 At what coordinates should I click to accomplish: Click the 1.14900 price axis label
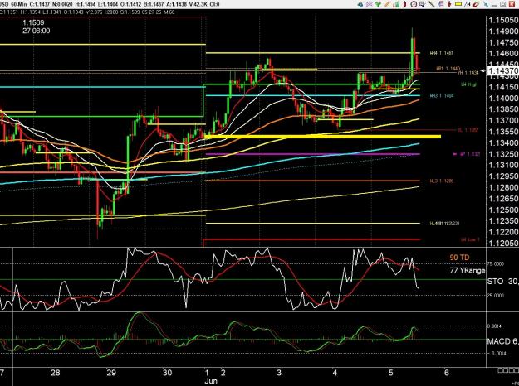click(503, 31)
